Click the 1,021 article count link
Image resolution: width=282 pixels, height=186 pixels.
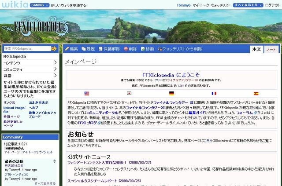click(x=181, y=86)
